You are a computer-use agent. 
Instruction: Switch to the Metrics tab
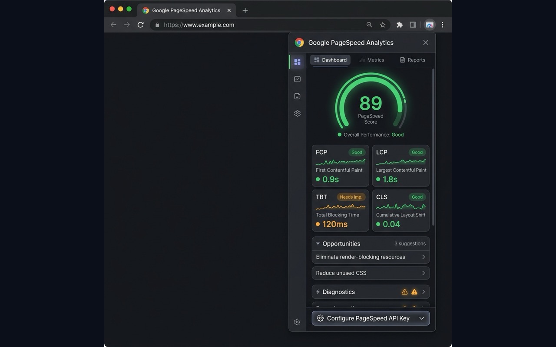371,60
